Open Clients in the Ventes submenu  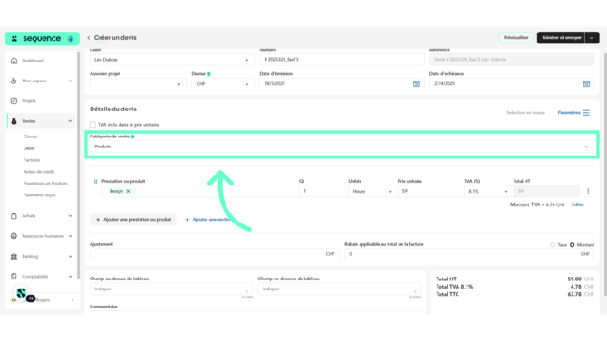(30, 137)
